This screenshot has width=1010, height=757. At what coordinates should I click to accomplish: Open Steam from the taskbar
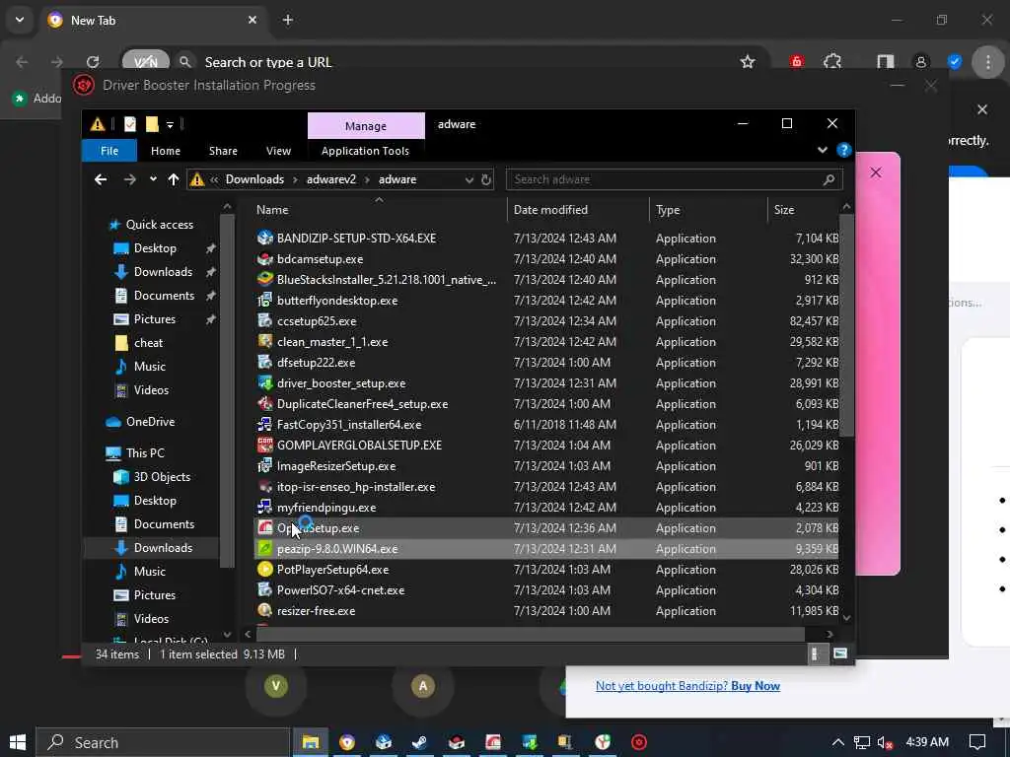[x=419, y=742]
